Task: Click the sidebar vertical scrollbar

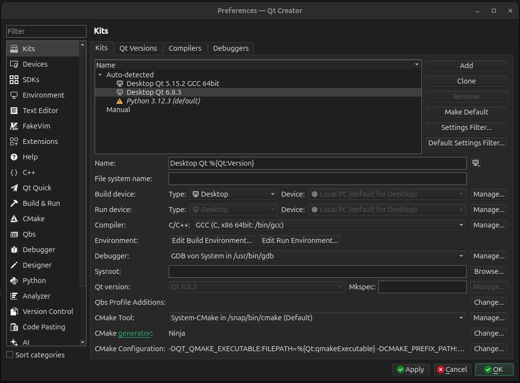Action: click(x=83, y=169)
